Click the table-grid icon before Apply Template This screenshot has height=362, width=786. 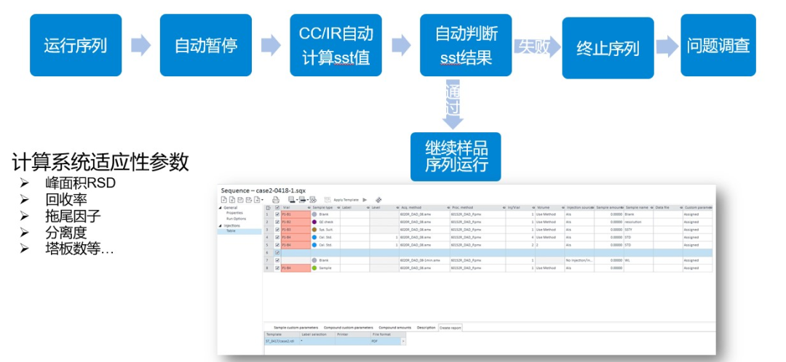tap(327, 200)
